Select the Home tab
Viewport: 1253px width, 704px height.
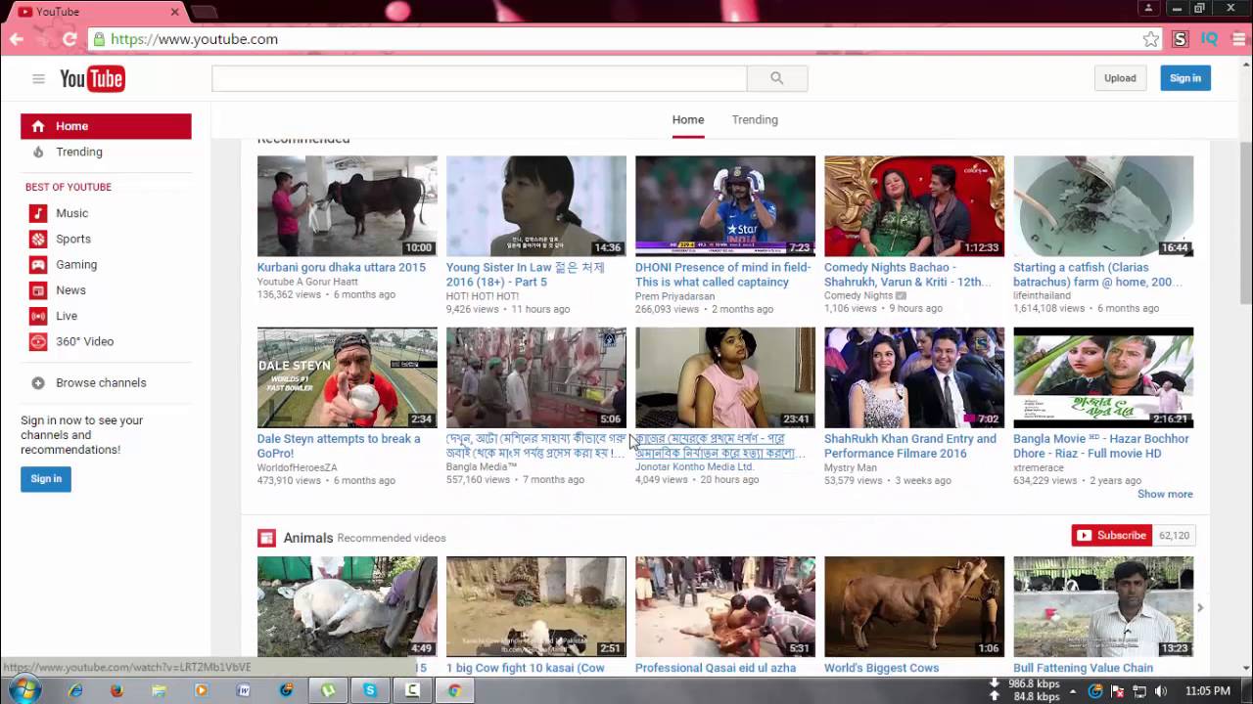688,119
